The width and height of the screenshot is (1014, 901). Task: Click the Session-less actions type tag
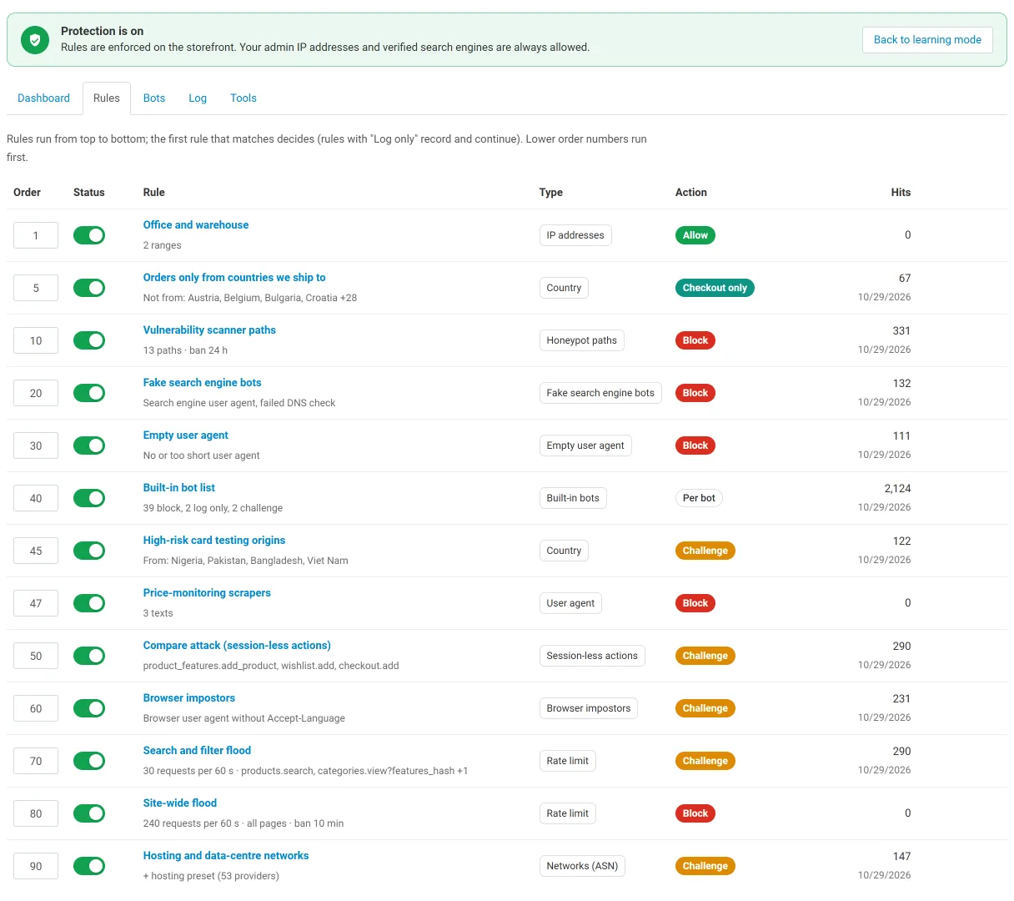(592, 656)
